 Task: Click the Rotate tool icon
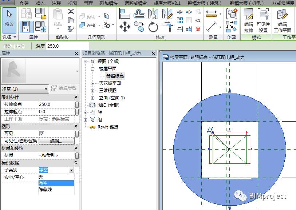click(153, 27)
